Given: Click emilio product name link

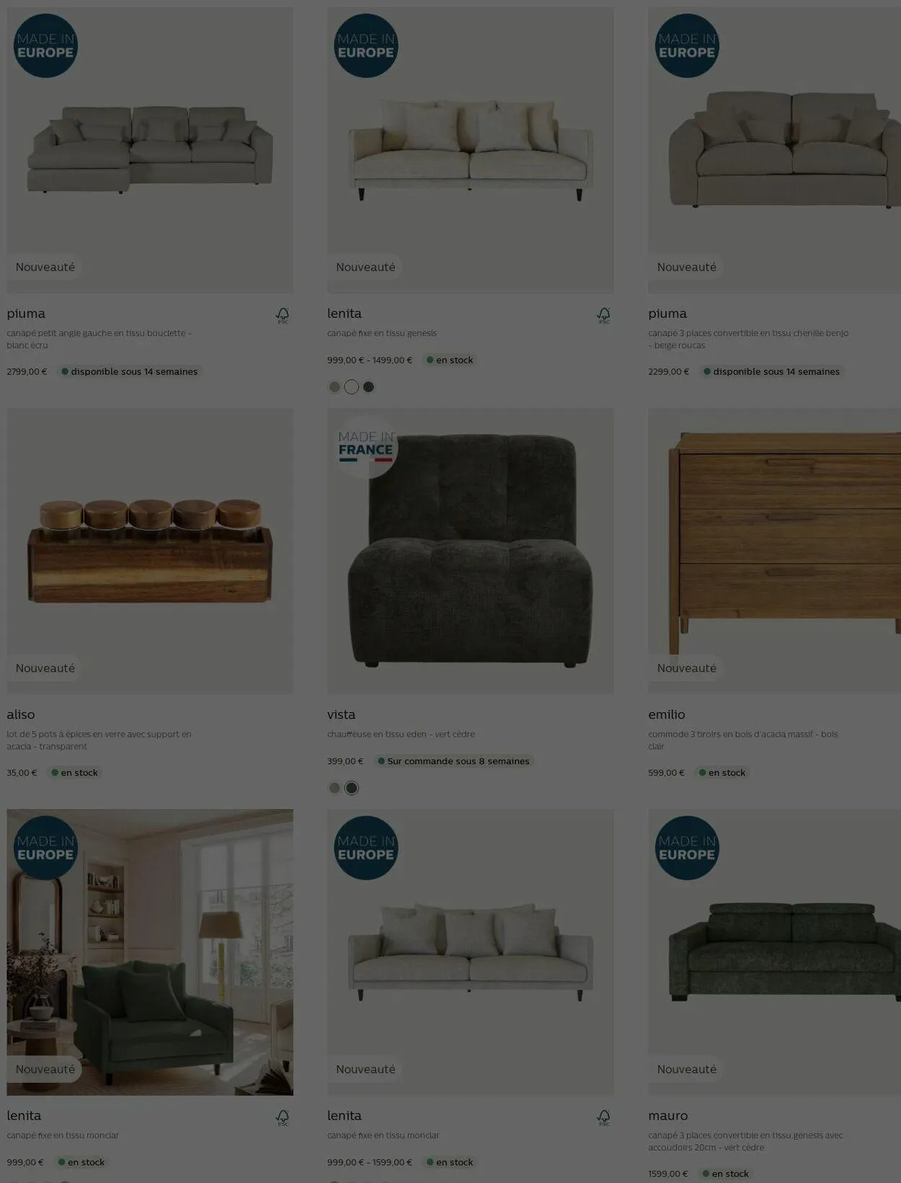Looking at the screenshot, I should 666,714.
